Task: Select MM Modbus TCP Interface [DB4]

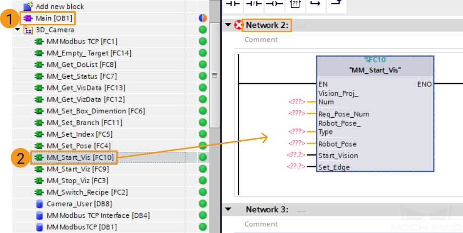Action: pos(98,215)
